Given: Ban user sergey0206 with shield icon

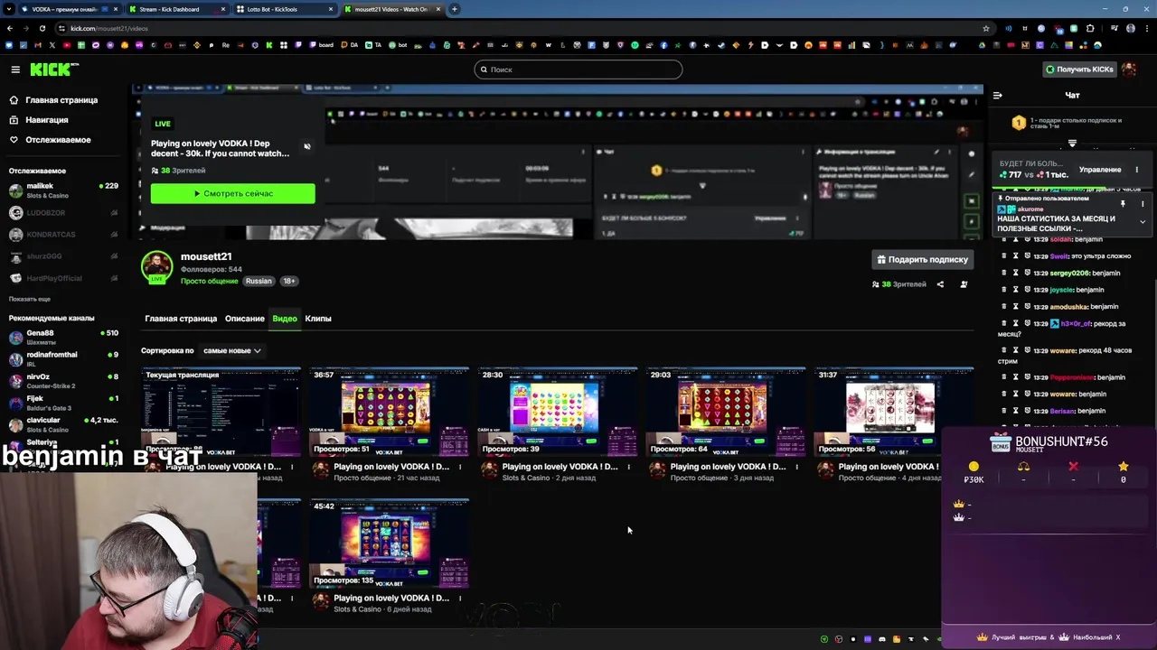Looking at the screenshot, I should click(x=1027, y=273).
